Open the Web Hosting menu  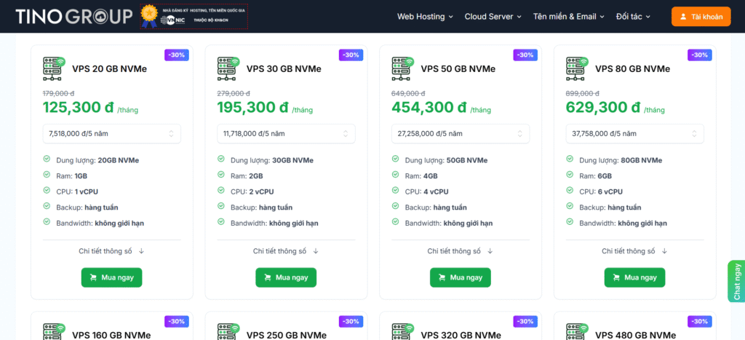425,17
